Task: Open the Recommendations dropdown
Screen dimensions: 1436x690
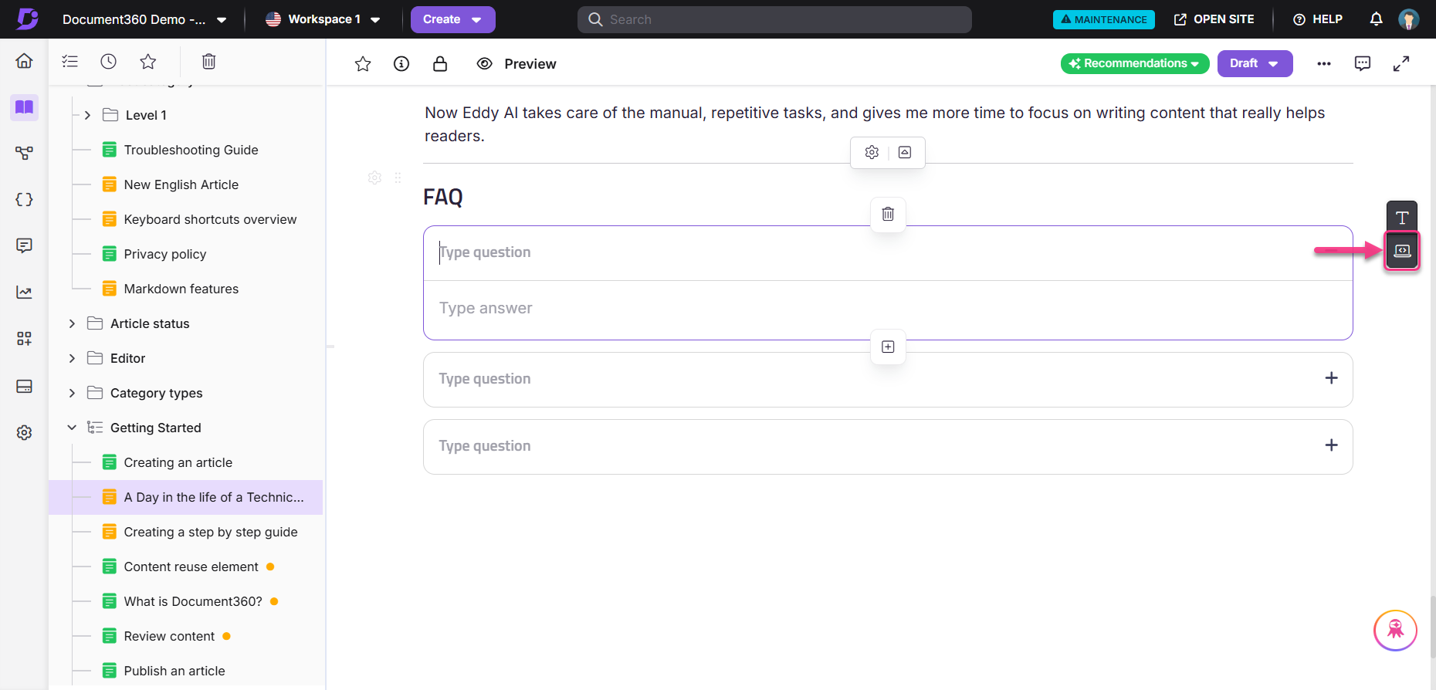Action: [x=1135, y=63]
